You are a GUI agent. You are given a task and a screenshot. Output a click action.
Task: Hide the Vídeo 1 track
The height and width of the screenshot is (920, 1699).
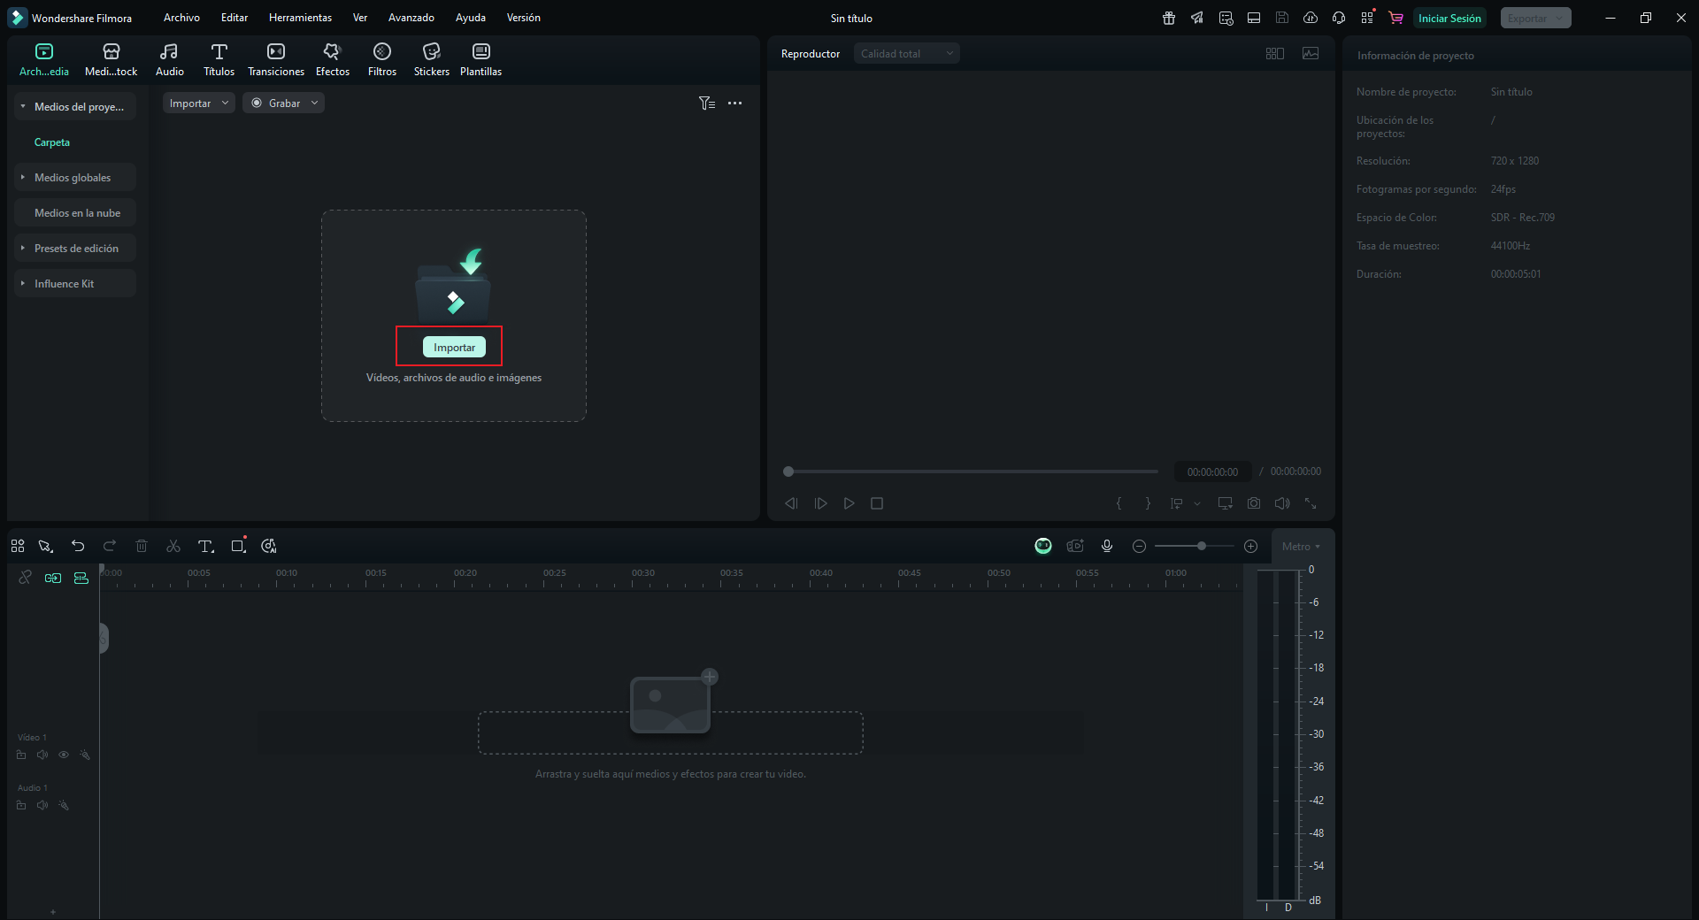64,755
